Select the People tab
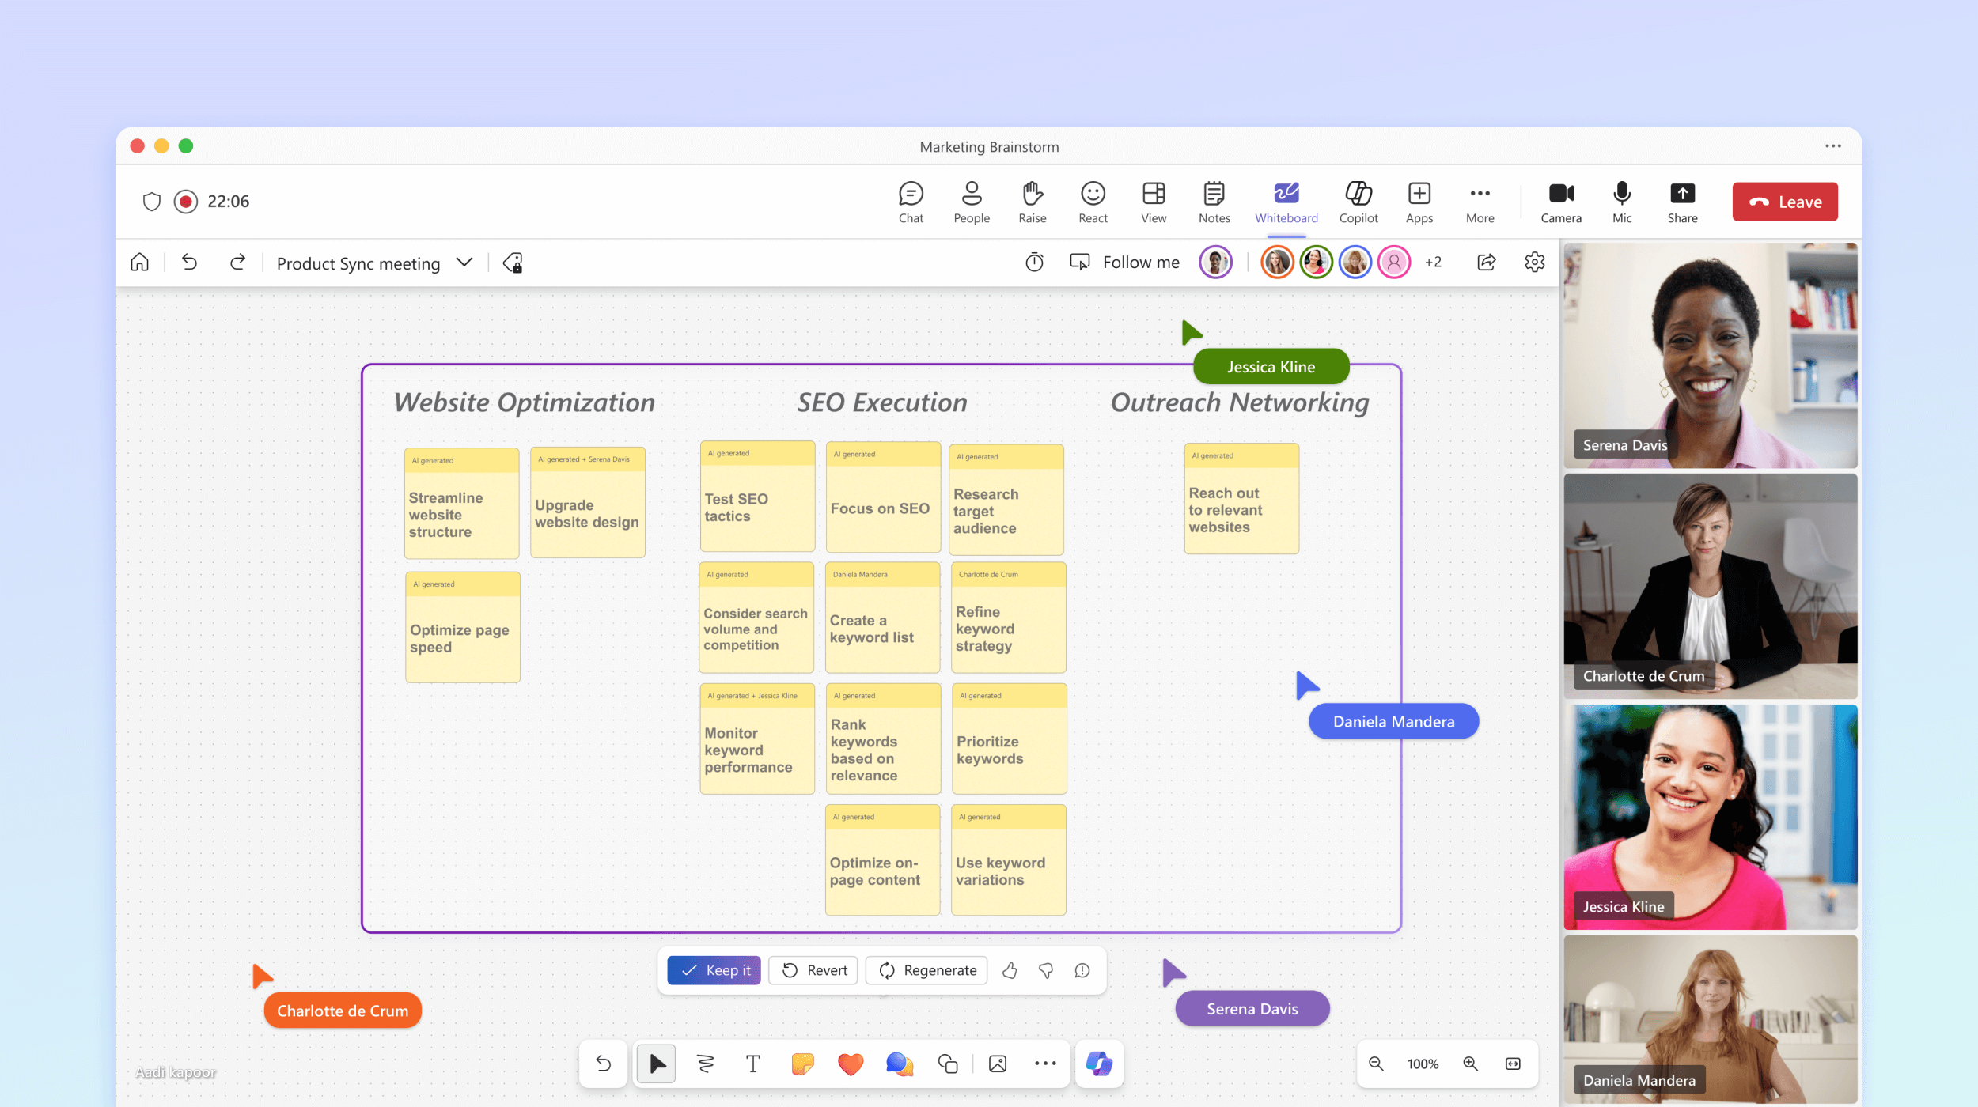 pos(972,200)
